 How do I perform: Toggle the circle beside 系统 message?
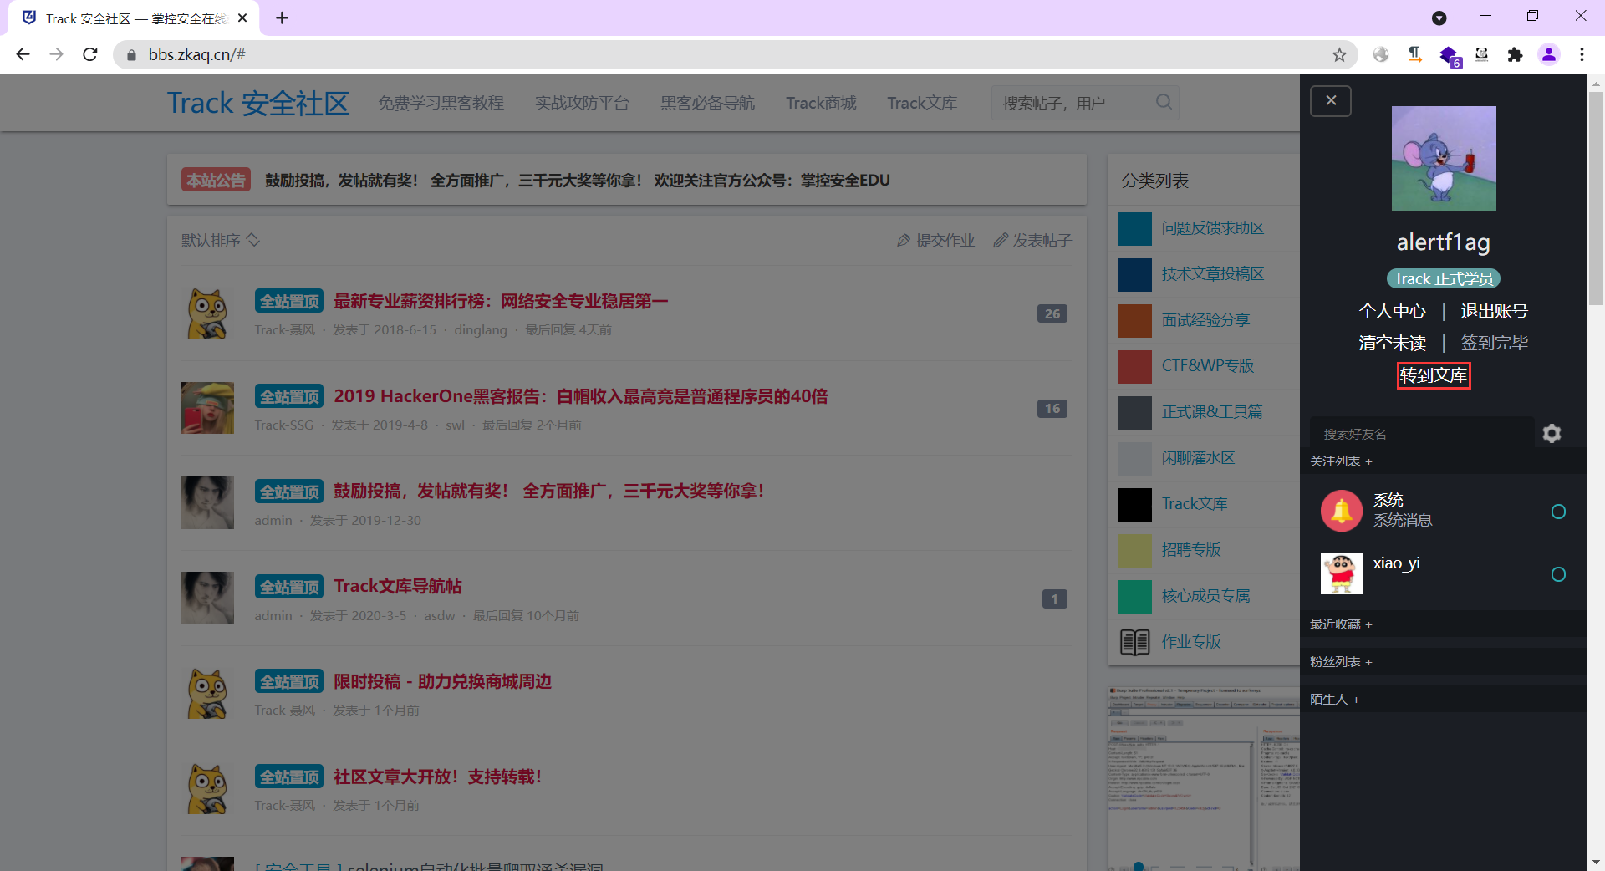[1558, 512]
